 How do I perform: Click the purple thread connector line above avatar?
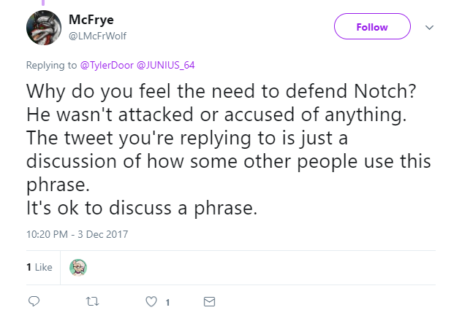pos(43,3)
